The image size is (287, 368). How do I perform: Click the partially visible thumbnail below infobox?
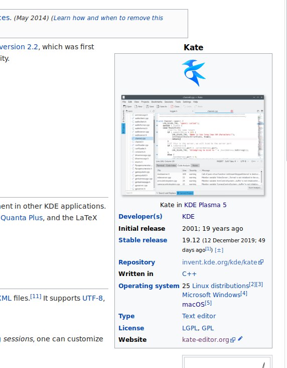pyautogui.click(x=227, y=361)
